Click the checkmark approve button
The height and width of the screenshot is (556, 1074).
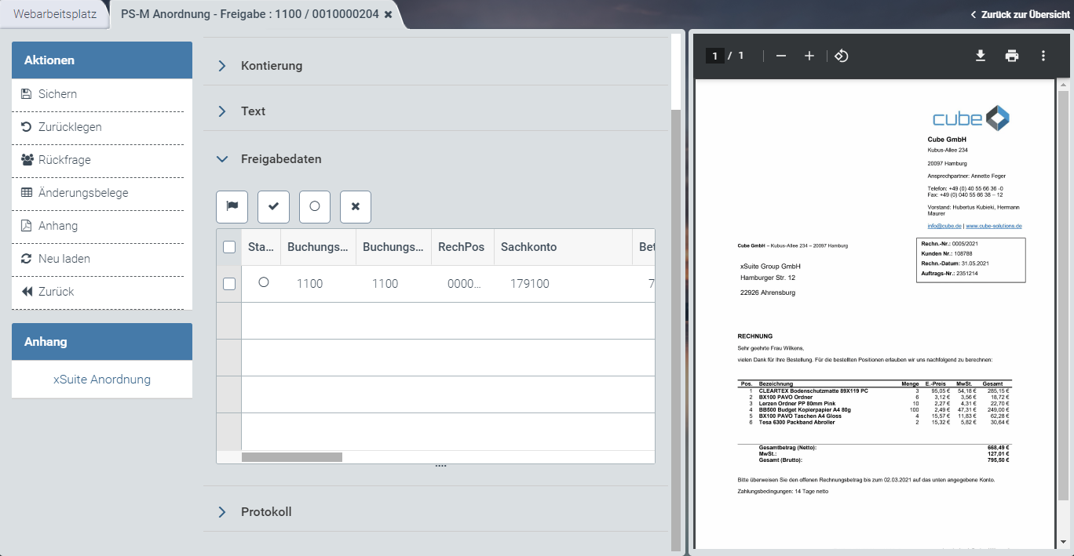click(273, 206)
